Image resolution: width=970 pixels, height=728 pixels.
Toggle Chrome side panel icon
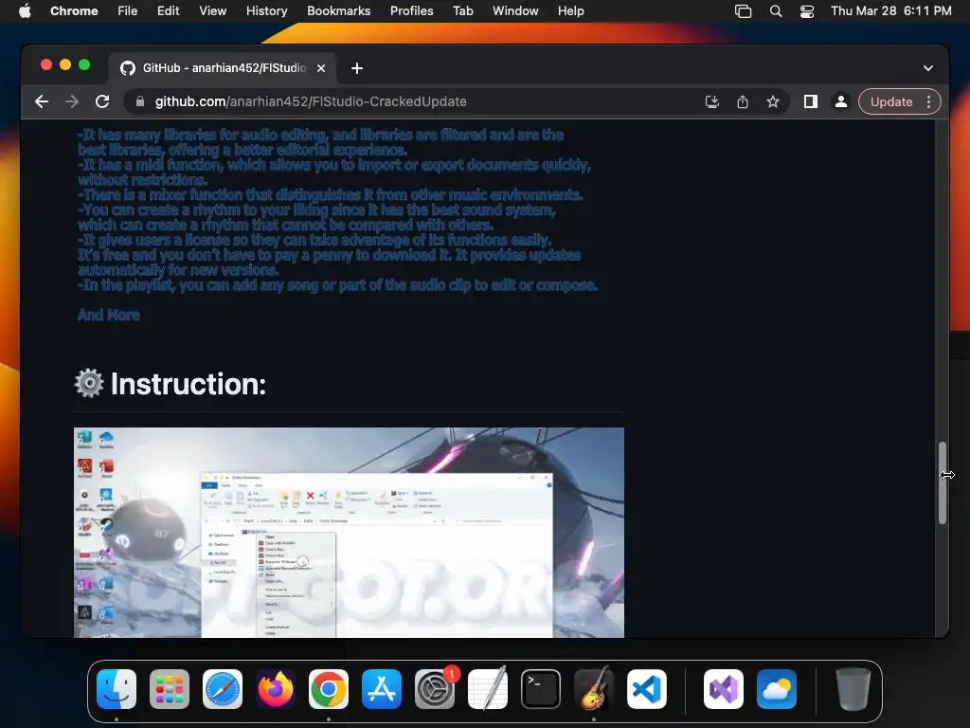coord(811,101)
